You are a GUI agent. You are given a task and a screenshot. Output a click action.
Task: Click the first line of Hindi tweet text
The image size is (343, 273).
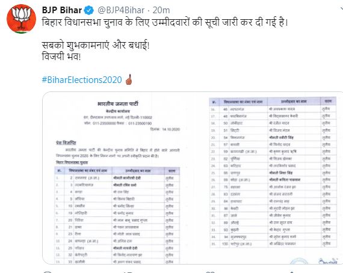pyautogui.click(x=165, y=22)
